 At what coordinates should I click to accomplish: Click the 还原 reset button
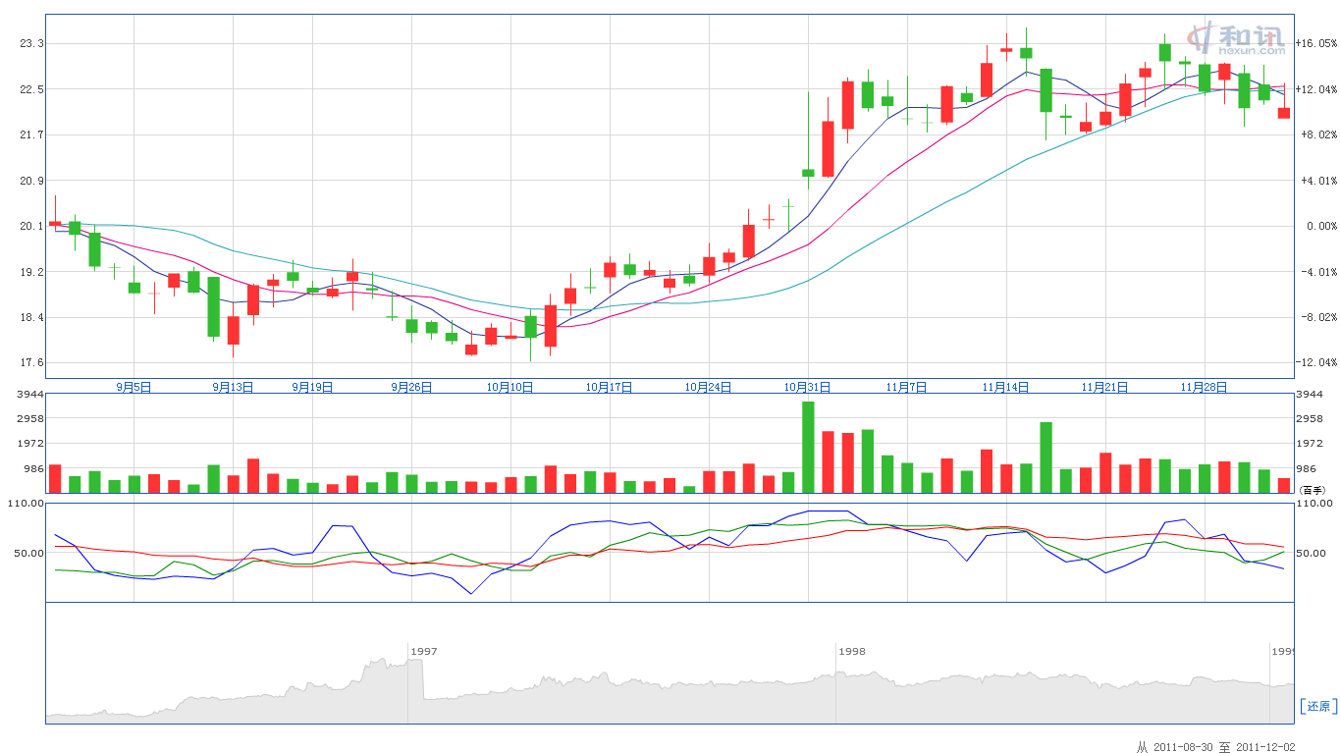point(1317,706)
